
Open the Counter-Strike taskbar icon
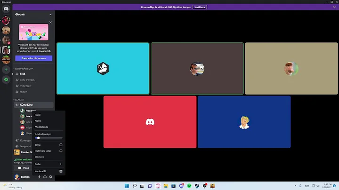tap(212, 186)
